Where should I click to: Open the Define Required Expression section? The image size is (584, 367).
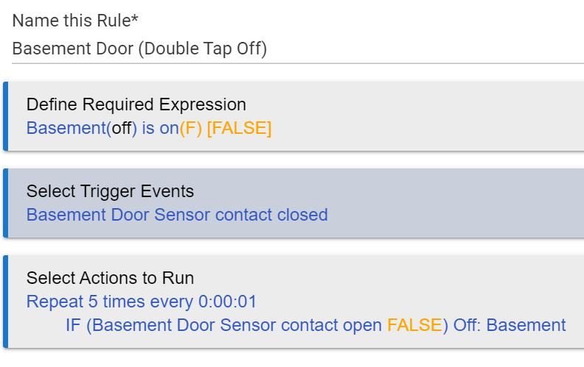point(293,116)
